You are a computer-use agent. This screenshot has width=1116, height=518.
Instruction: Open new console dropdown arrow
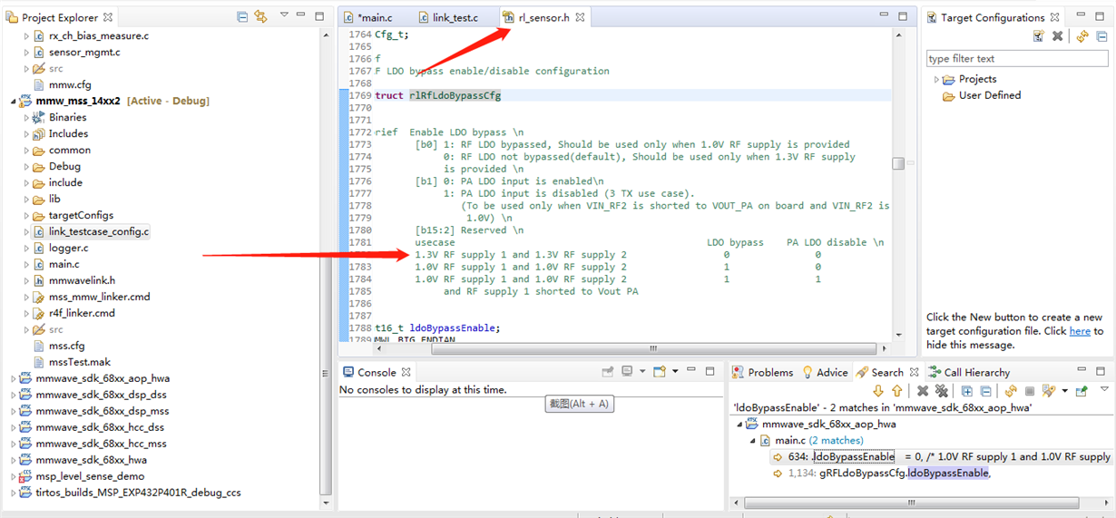pyautogui.click(x=675, y=372)
